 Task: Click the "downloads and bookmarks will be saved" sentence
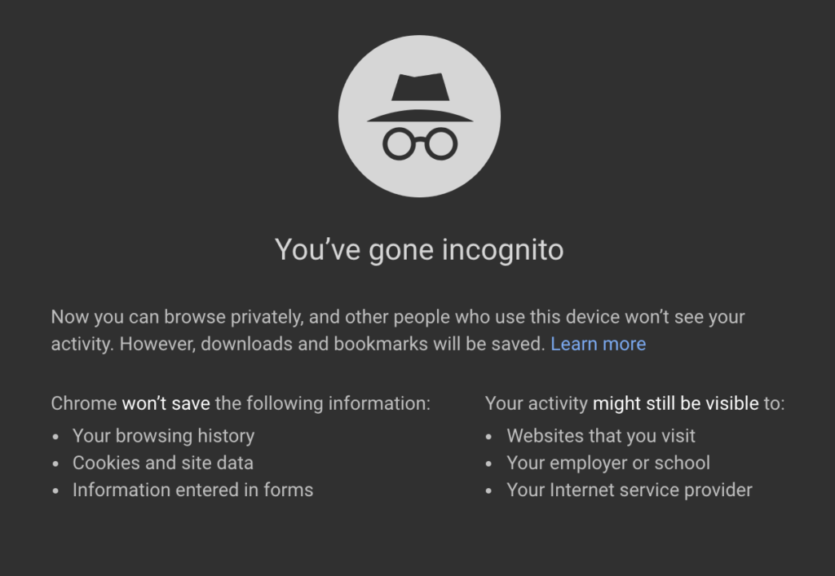[x=372, y=344]
